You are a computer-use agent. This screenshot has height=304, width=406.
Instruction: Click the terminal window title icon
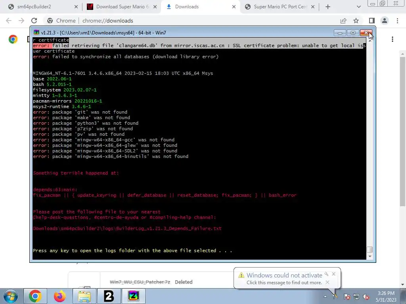click(36, 32)
